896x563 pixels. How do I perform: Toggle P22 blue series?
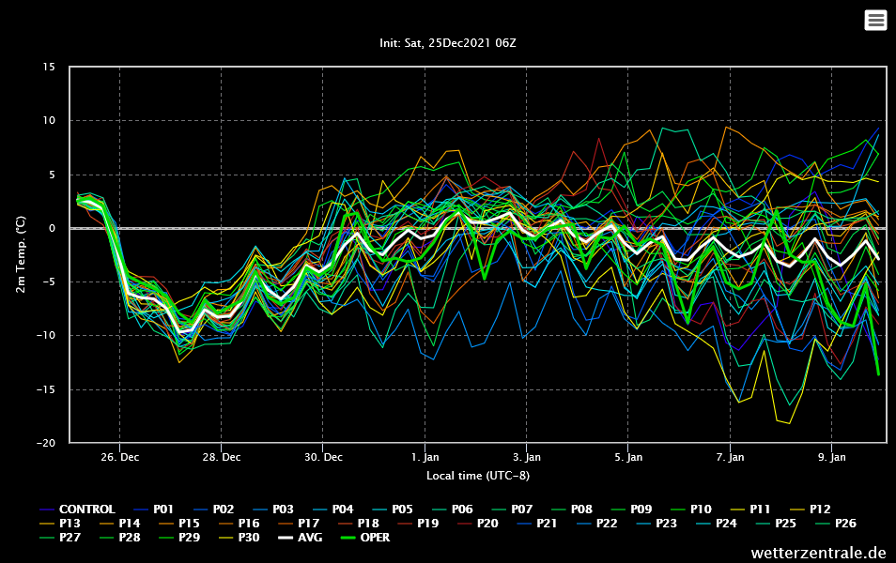tap(607, 524)
